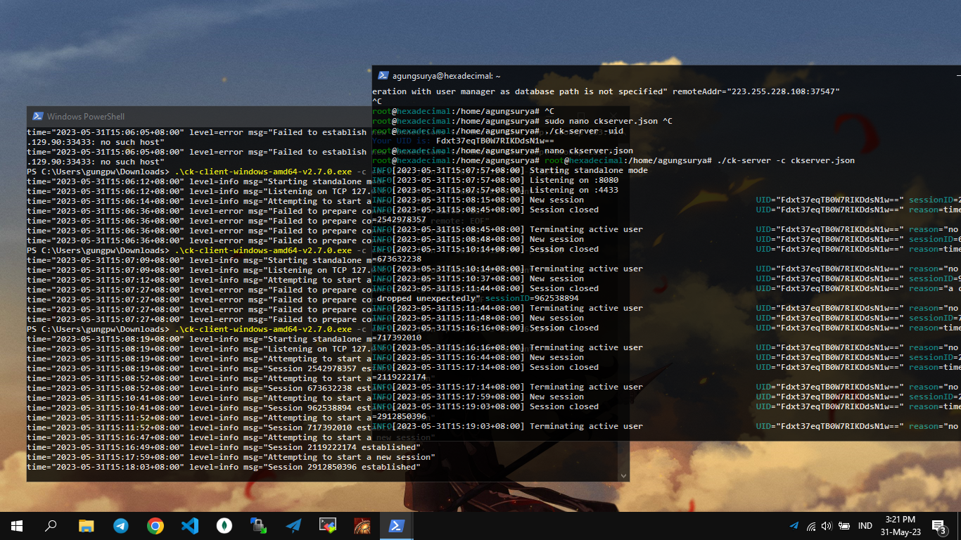
Task: Open the volume control in tray
Action: pos(826,526)
